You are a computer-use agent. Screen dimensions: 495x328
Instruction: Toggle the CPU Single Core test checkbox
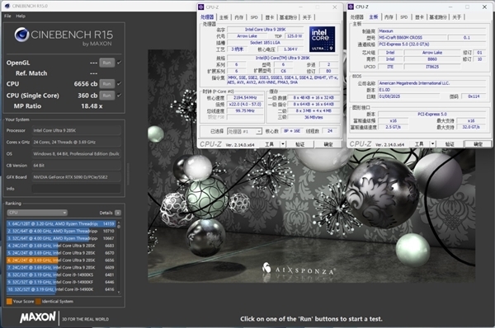click(119, 96)
